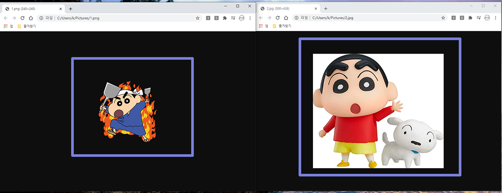Go forward in the 1.png window
Viewport: 502px width, 193px height.
pyautogui.click(x=14, y=18)
